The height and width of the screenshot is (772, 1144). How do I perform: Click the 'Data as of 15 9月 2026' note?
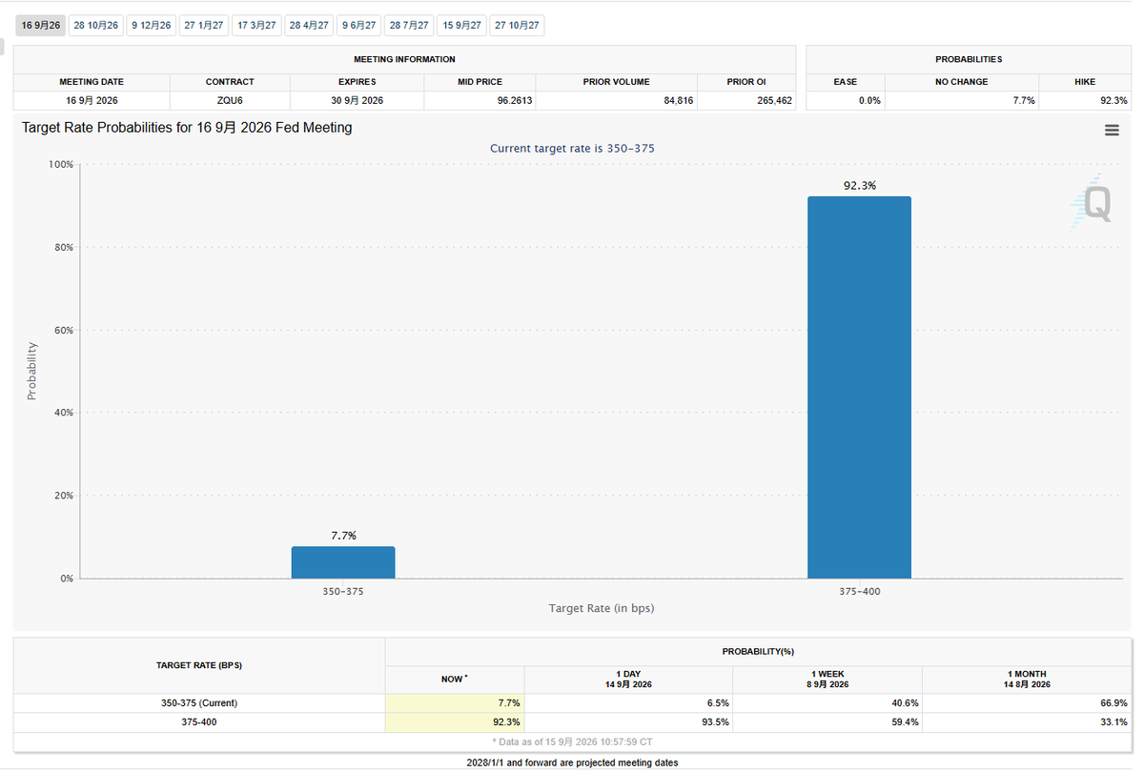point(572,742)
